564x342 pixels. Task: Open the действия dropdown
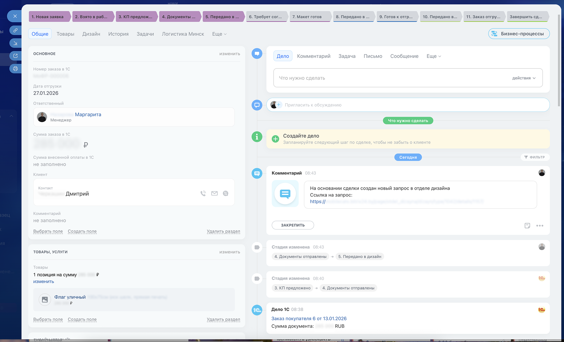tap(524, 78)
